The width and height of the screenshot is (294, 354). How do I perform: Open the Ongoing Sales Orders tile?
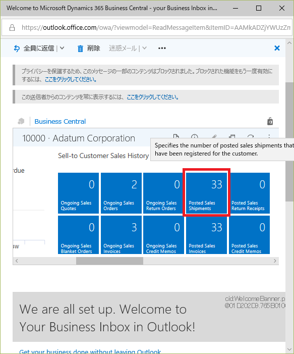pos(121,193)
